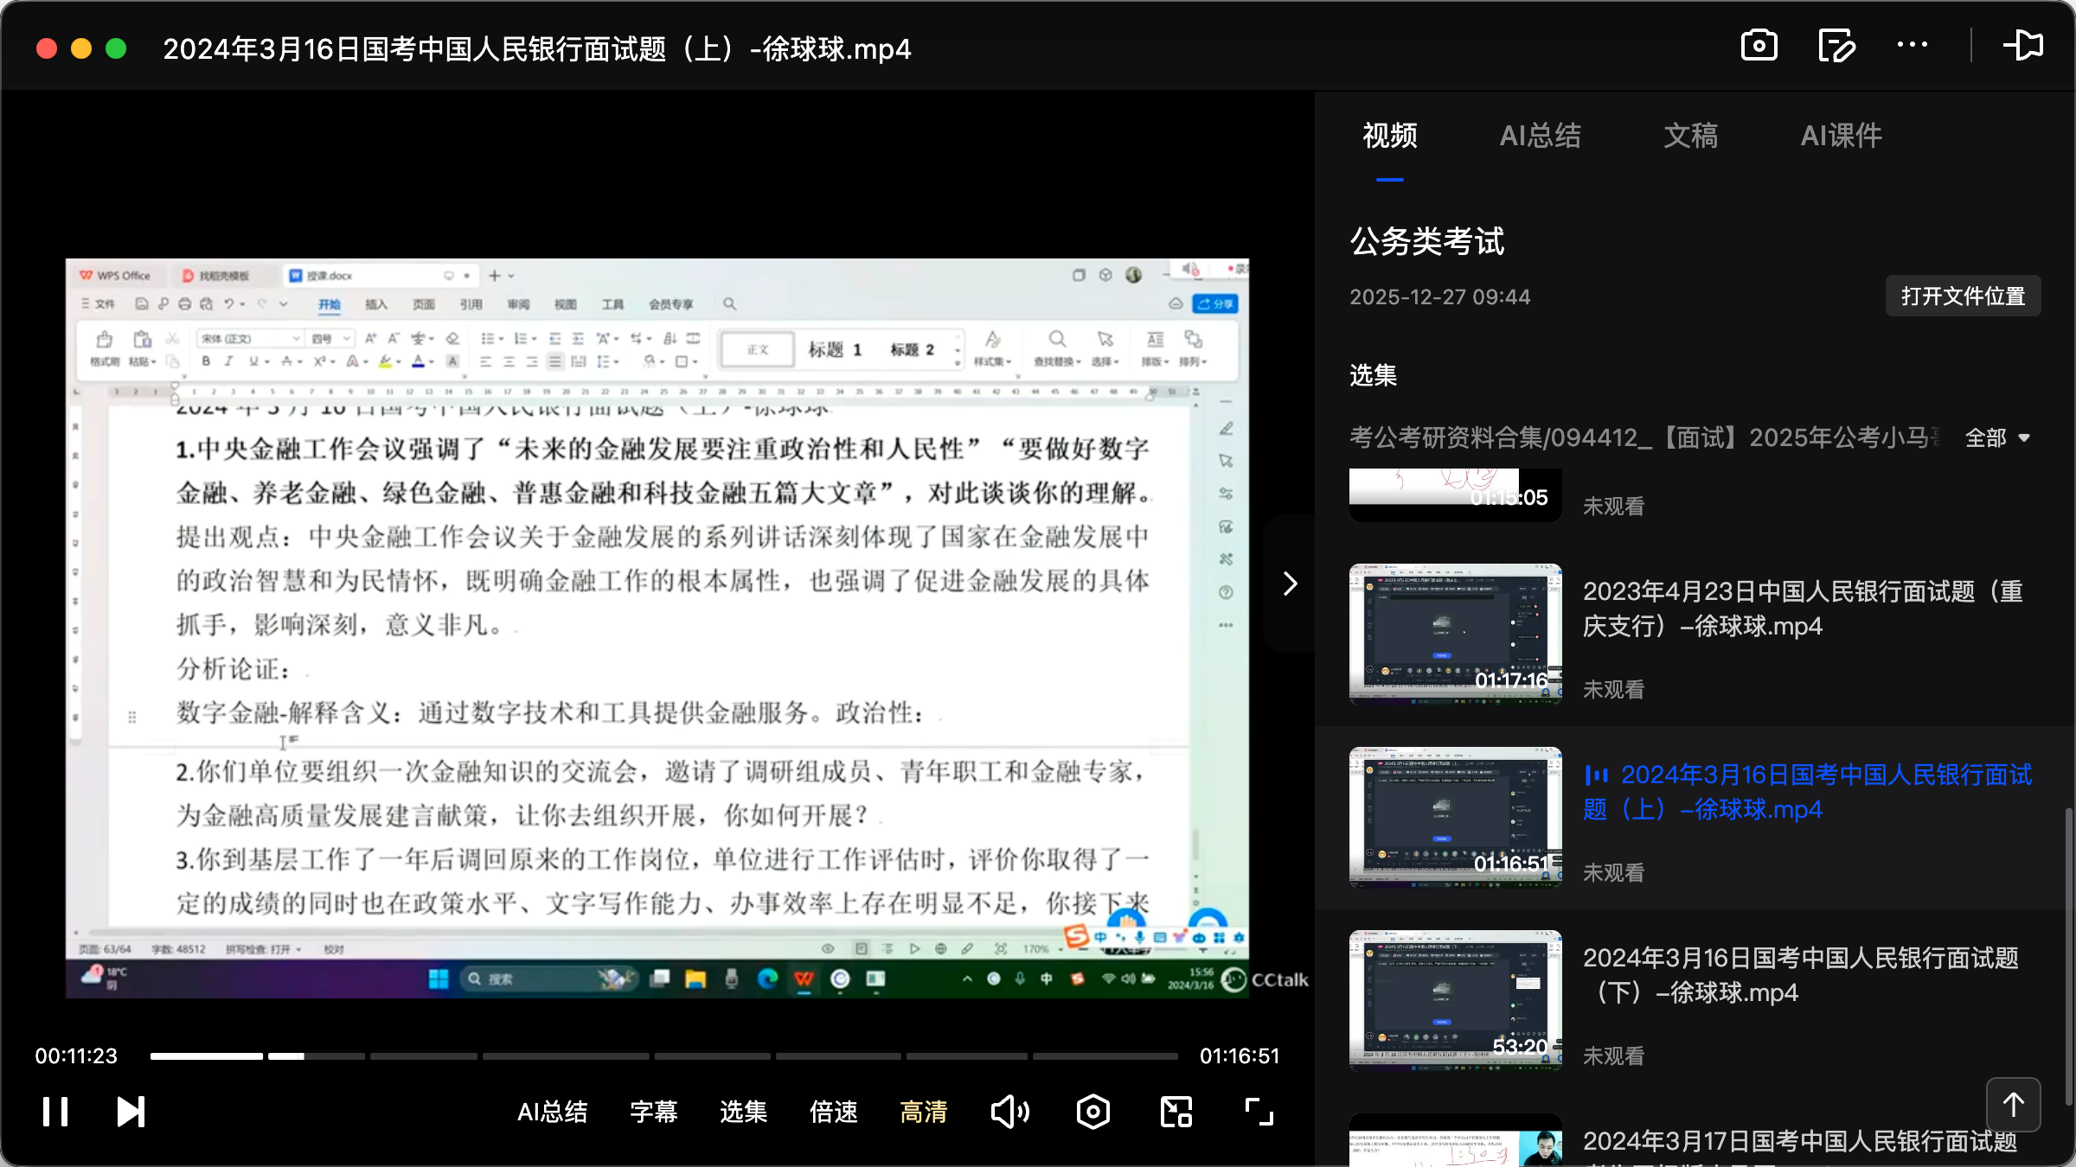Take a screenshot with the camera icon
2076x1167 pixels.
pos(1759,45)
